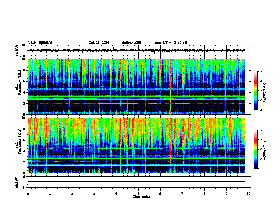Click the ch.3(V) flat black trace

(136, 182)
